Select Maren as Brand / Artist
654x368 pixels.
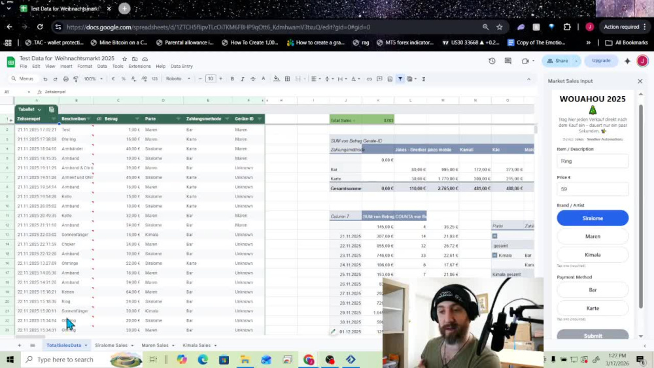(593, 237)
